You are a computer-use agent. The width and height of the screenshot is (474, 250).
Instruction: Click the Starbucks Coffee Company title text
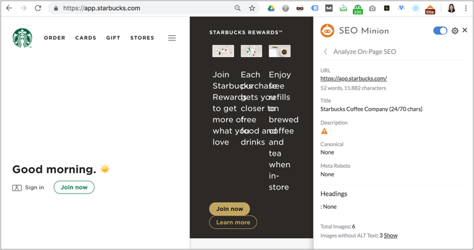[371, 109]
